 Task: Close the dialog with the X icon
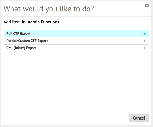click(147, 6)
